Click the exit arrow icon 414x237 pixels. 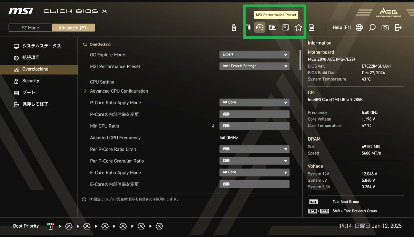coord(398,27)
